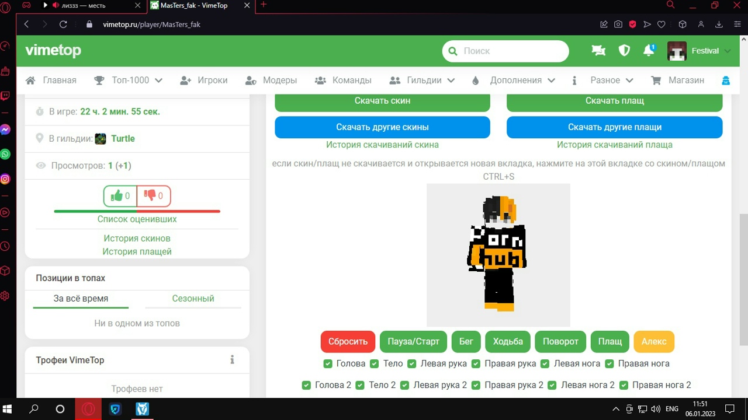Select the yellow Алекс model button
Viewport: 748px width, 420px height.
point(653,342)
